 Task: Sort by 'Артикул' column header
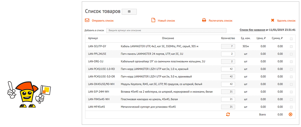click(x=93, y=38)
